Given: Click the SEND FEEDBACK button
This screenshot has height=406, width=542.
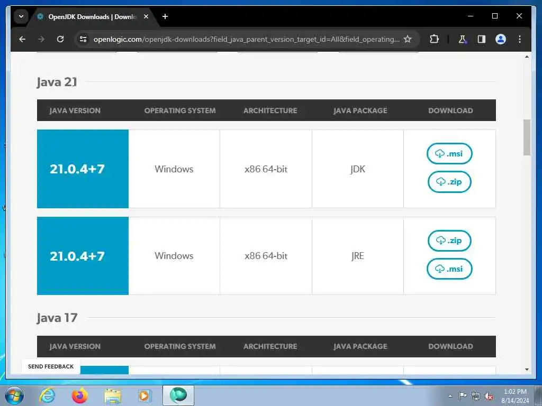Looking at the screenshot, I should [x=51, y=367].
